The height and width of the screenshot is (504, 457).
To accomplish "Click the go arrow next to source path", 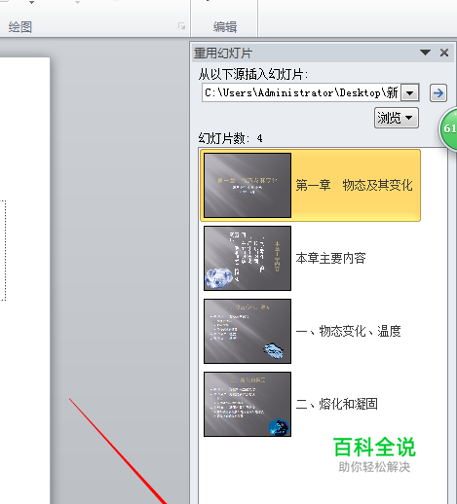I will [x=438, y=93].
